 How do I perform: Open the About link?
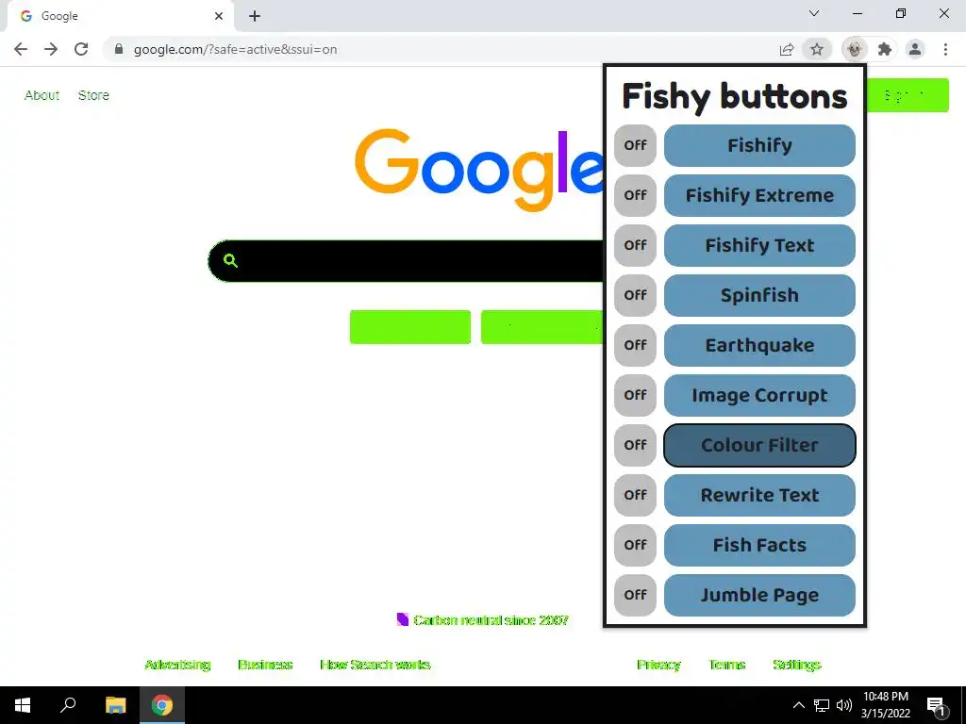click(x=42, y=95)
